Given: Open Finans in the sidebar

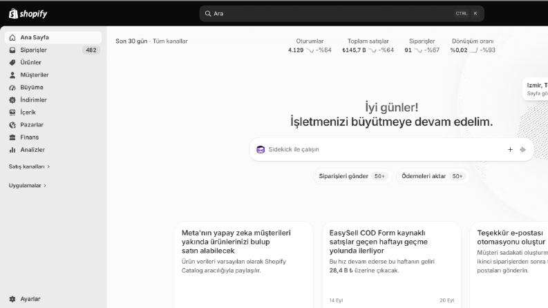Looking at the screenshot, I should pos(53,137).
